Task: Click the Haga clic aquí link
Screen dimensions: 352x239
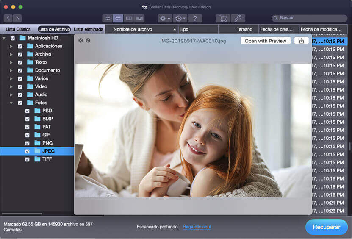Action: tap(197, 227)
